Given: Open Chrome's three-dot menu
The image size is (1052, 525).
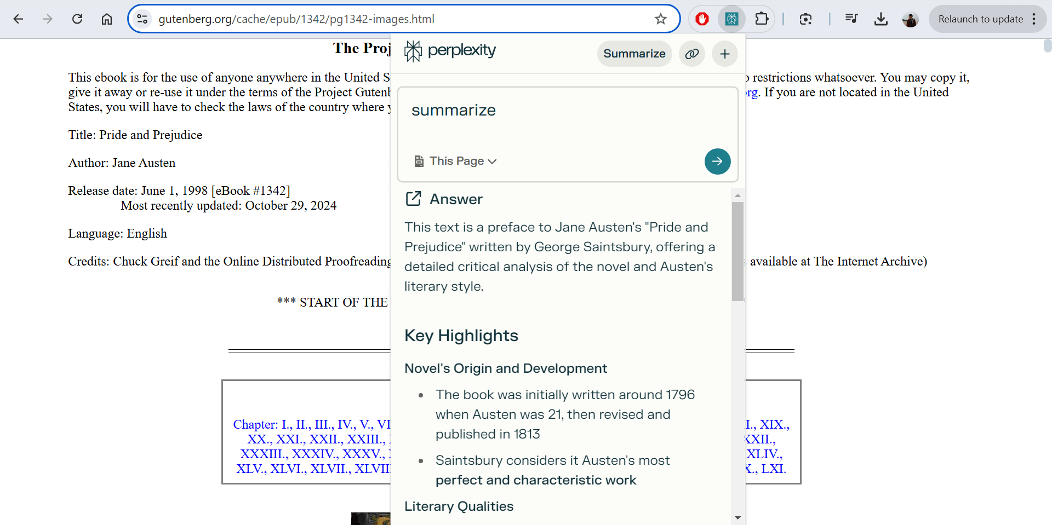Looking at the screenshot, I should coord(1034,19).
